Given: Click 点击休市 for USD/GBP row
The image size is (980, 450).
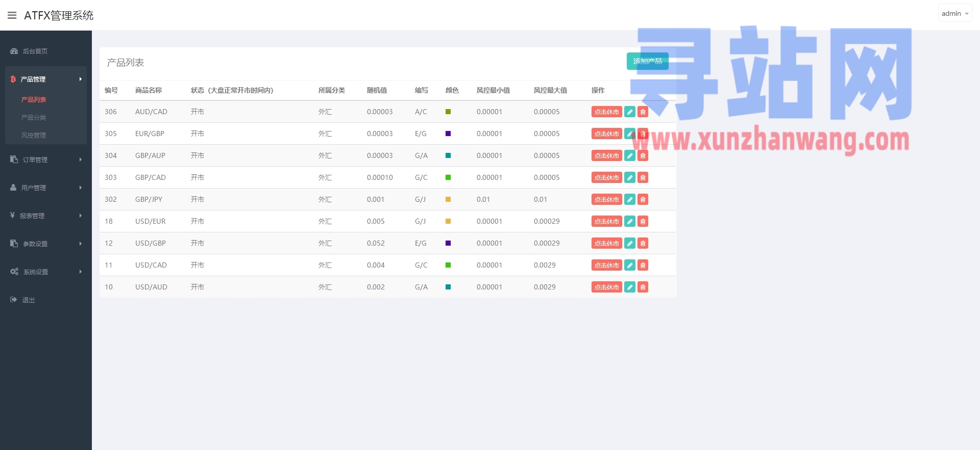Looking at the screenshot, I should (606, 243).
